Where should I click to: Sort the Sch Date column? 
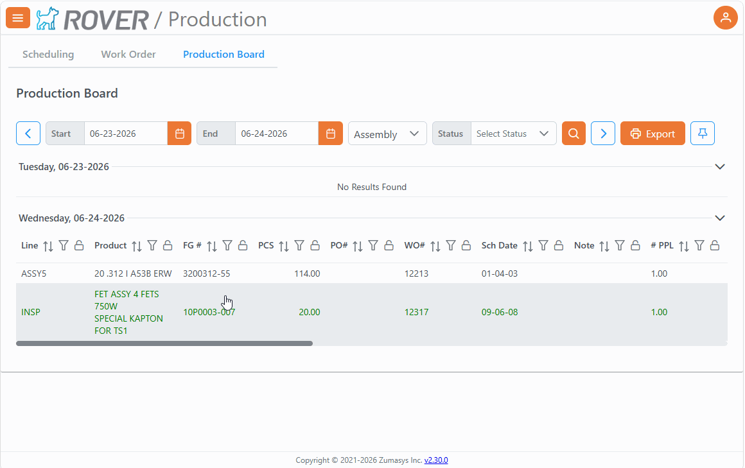pos(528,246)
